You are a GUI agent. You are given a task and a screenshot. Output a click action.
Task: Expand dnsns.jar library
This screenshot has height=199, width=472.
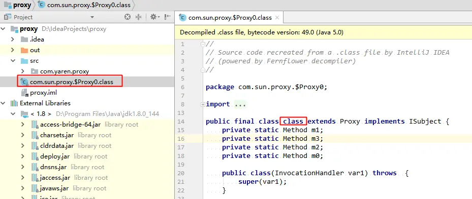tap(23, 167)
